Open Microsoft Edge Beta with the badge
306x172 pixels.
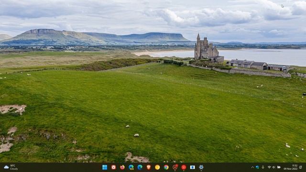point(131,167)
